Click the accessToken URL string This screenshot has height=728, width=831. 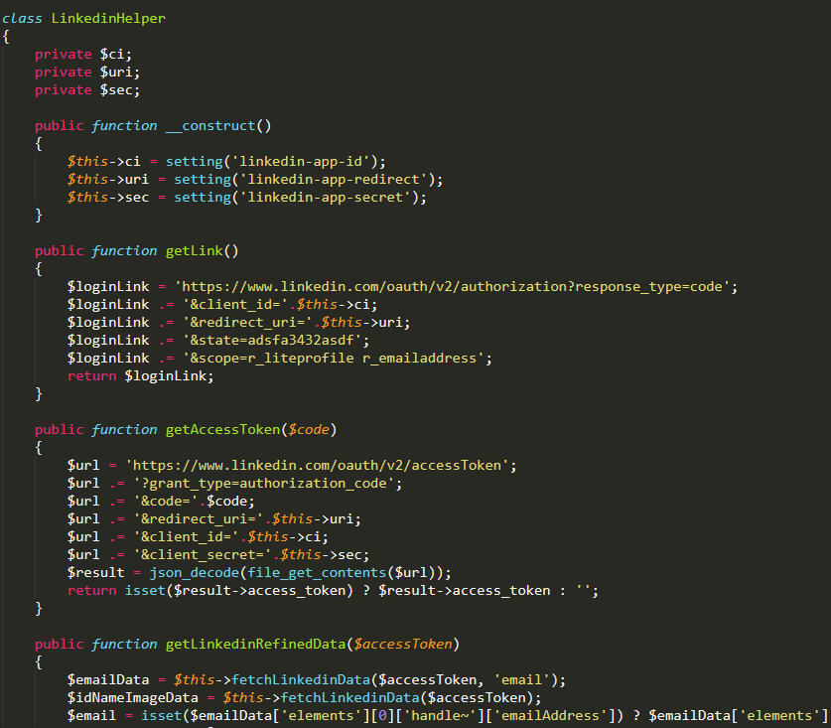click(x=317, y=466)
